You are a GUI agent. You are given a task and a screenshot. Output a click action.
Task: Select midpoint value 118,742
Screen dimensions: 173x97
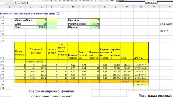[115, 75]
